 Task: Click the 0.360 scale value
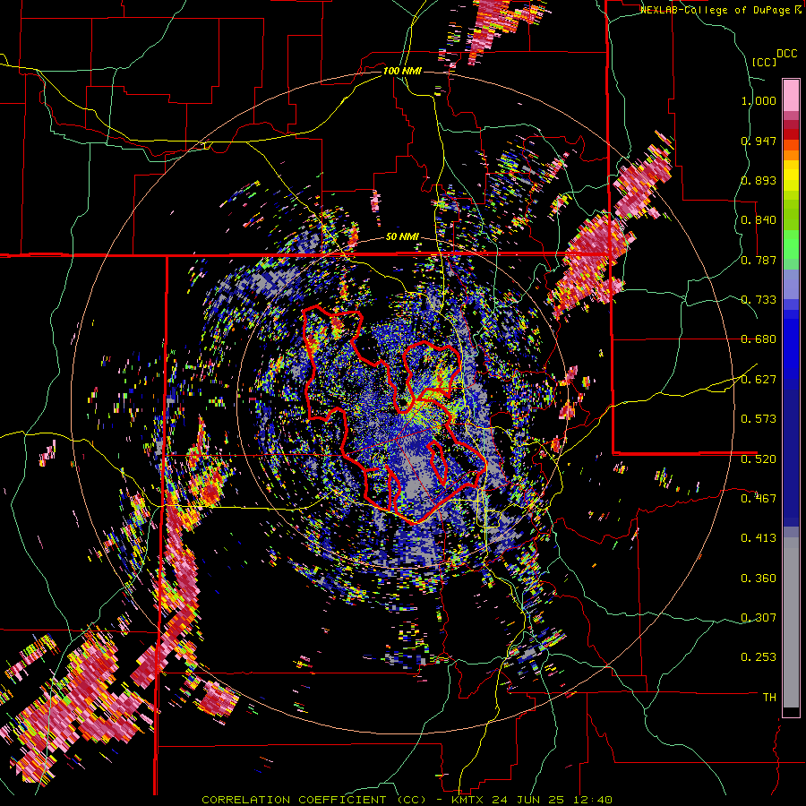click(759, 579)
